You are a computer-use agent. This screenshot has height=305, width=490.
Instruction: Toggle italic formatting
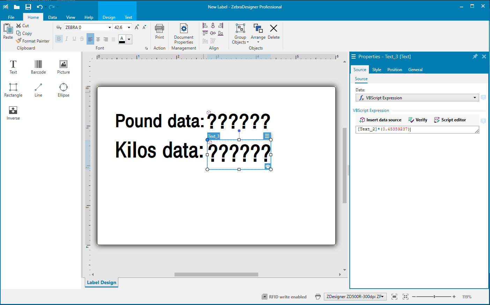click(x=66, y=39)
